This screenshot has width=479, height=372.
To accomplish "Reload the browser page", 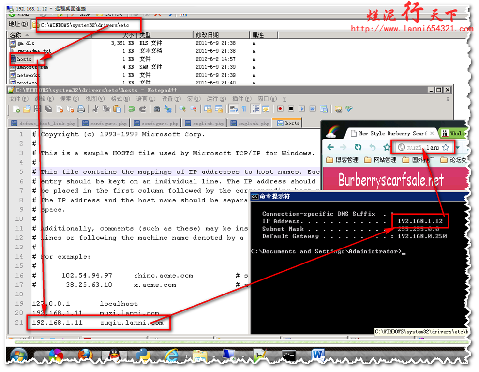I will (x=358, y=147).
